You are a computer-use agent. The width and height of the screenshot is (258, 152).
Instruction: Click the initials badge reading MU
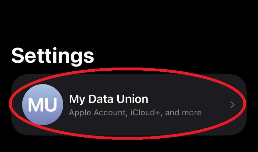tap(43, 105)
